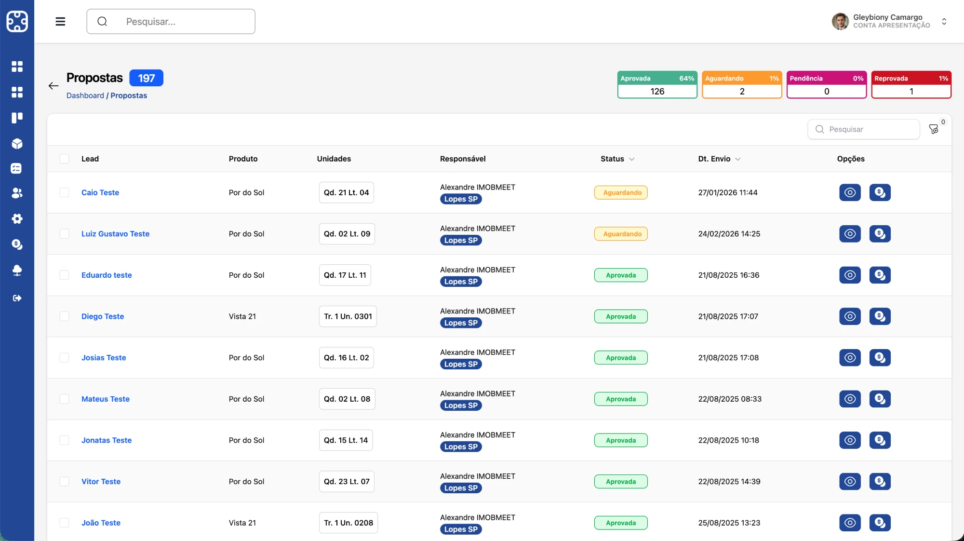View João Teste proposal with eye icon

(x=850, y=523)
